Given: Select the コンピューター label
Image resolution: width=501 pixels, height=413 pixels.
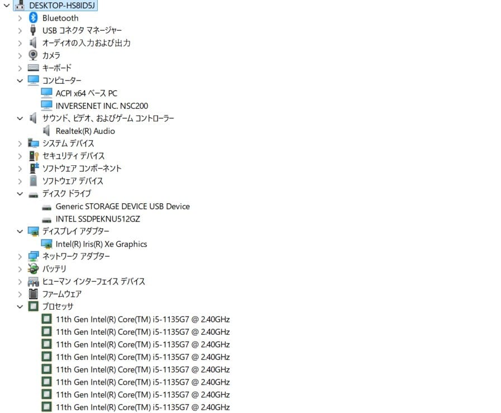Looking at the screenshot, I should pyautogui.click(x=61, y=80).
